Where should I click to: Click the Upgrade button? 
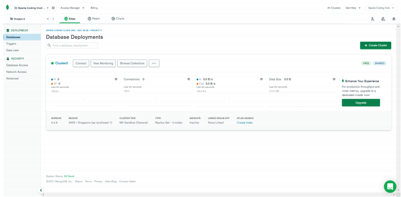tap(361, 102)
